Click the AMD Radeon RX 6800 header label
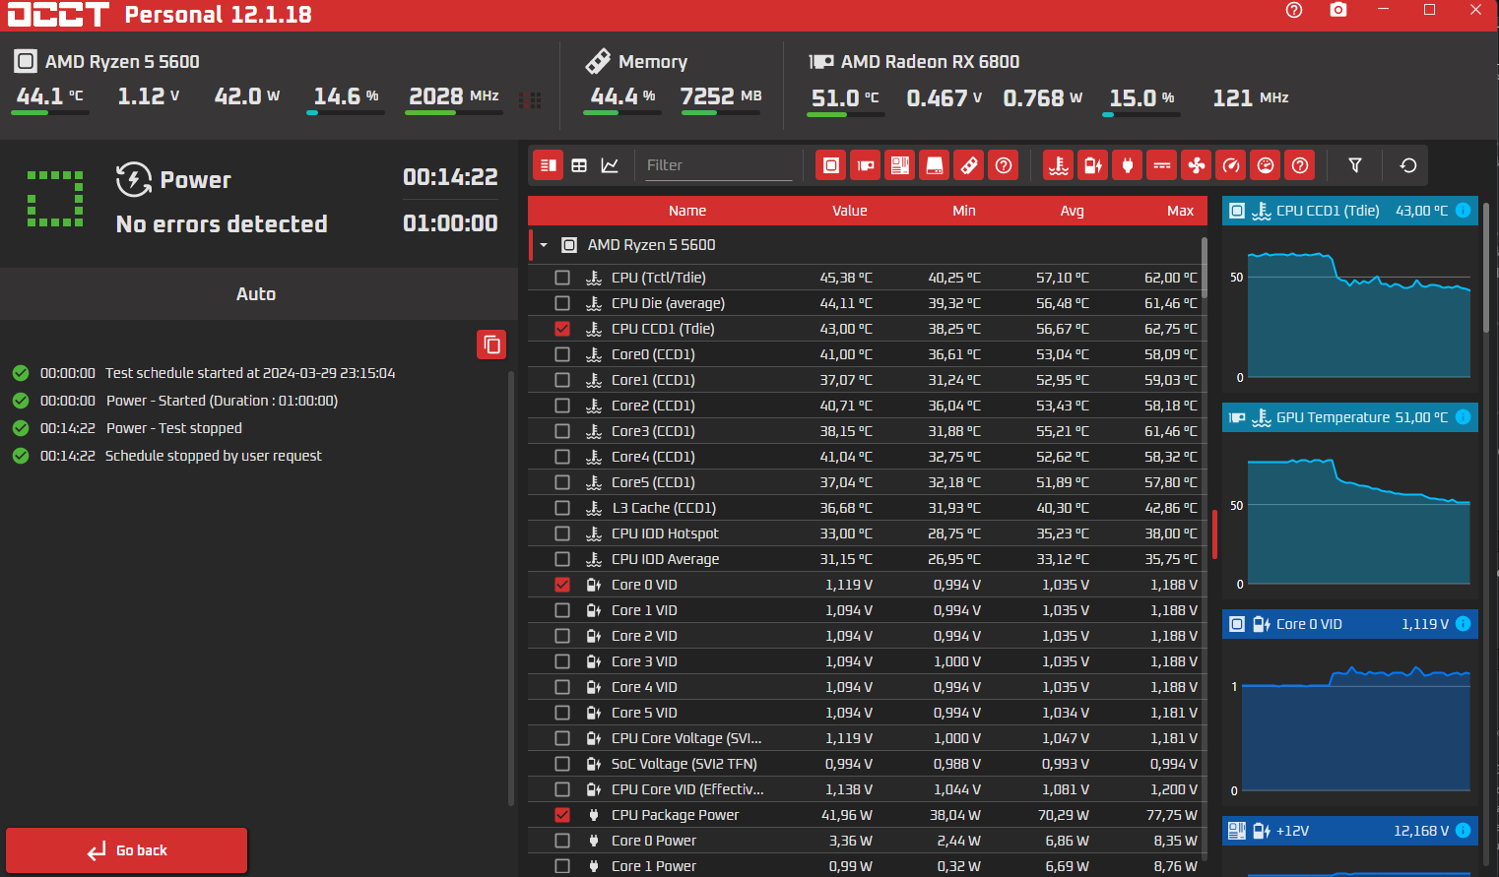 click(930, 62)
